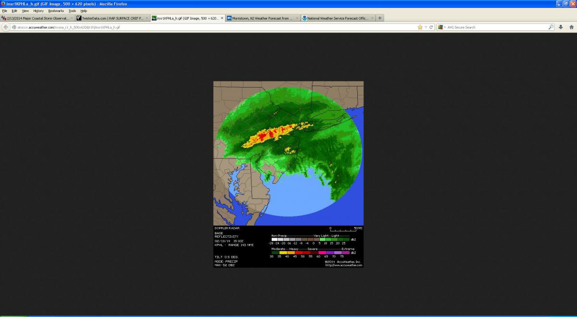Restore down the Firefox window

[x=565, y=4]
